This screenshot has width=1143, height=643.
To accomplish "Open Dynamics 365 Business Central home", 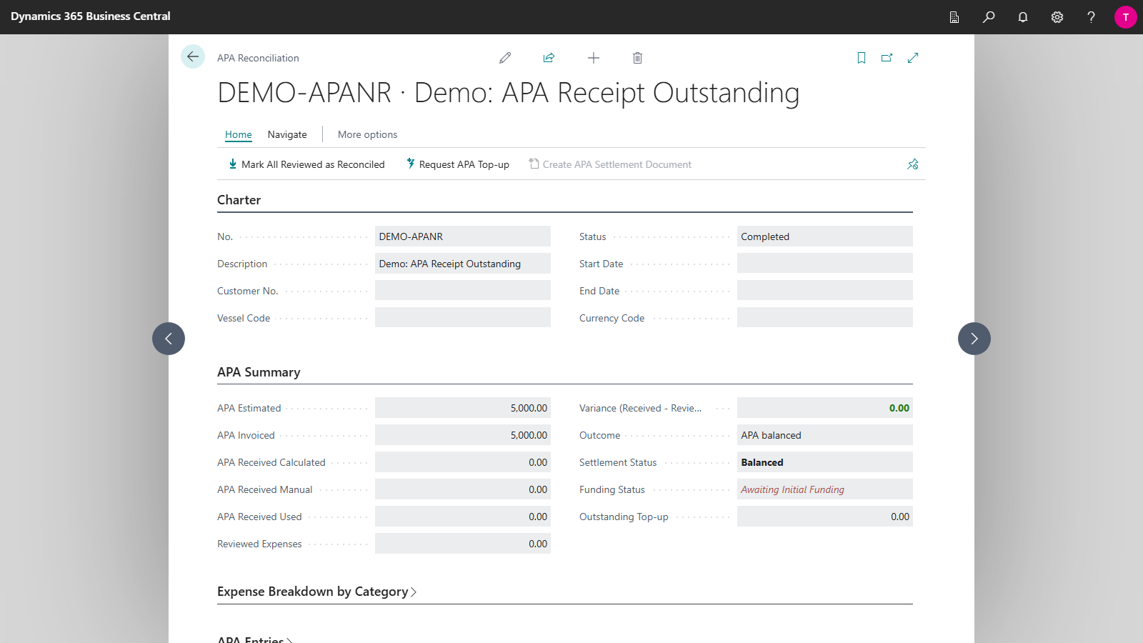I will point(91,16).
